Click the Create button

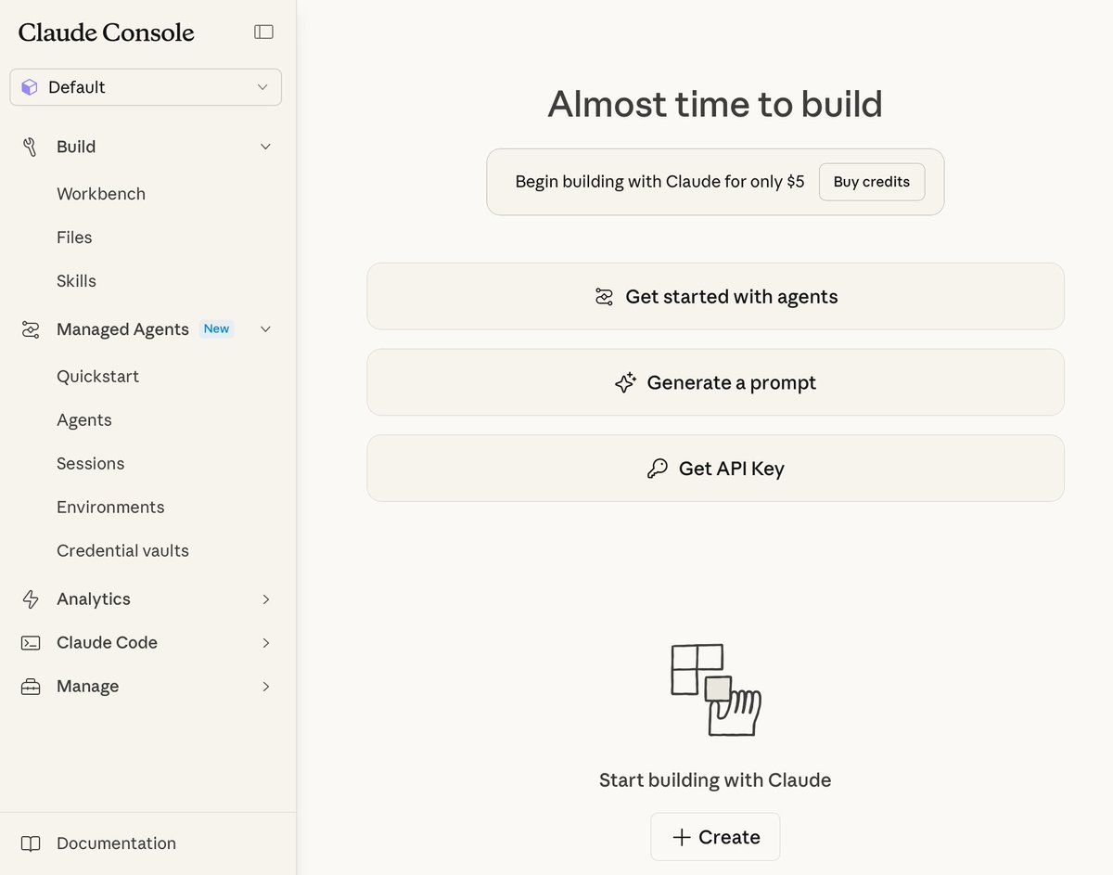coord(715,838)
